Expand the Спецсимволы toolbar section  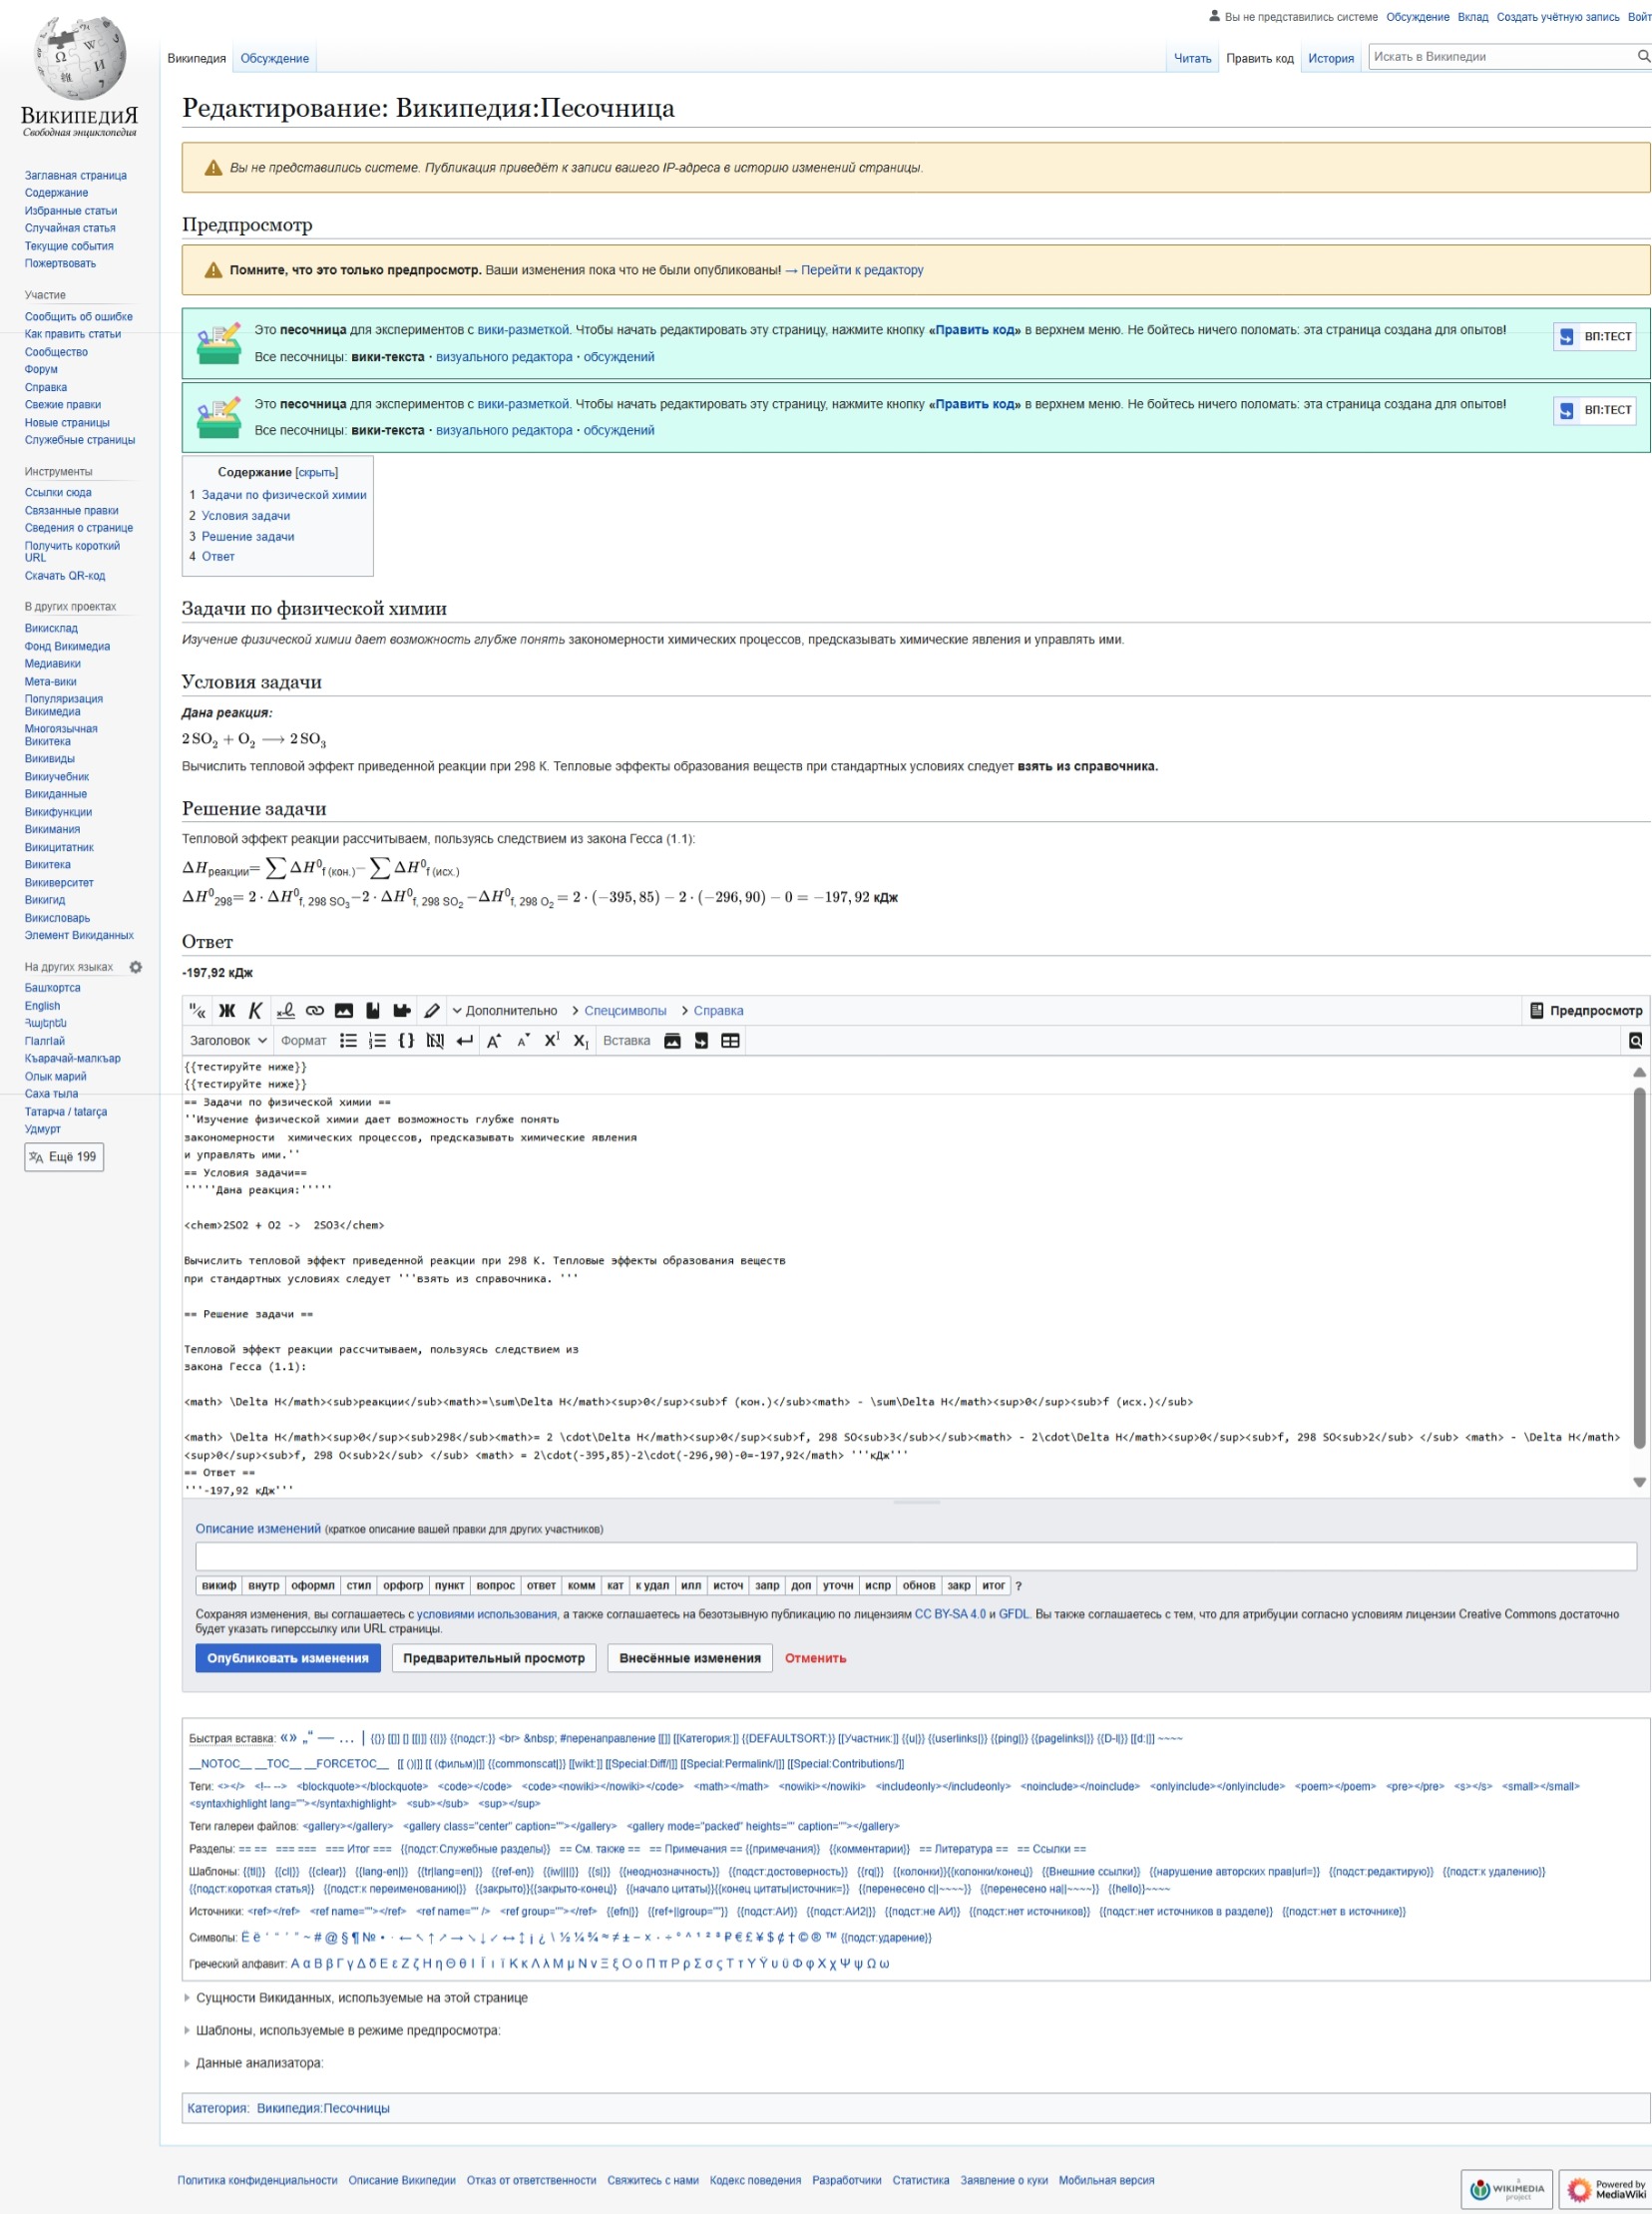click(624, 1010)
